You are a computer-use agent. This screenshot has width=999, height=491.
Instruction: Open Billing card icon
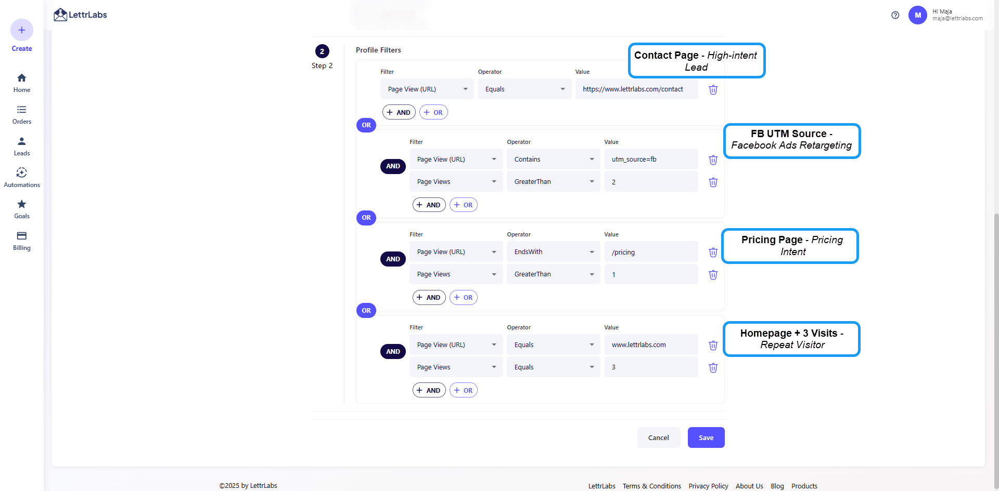coord(22,236)
